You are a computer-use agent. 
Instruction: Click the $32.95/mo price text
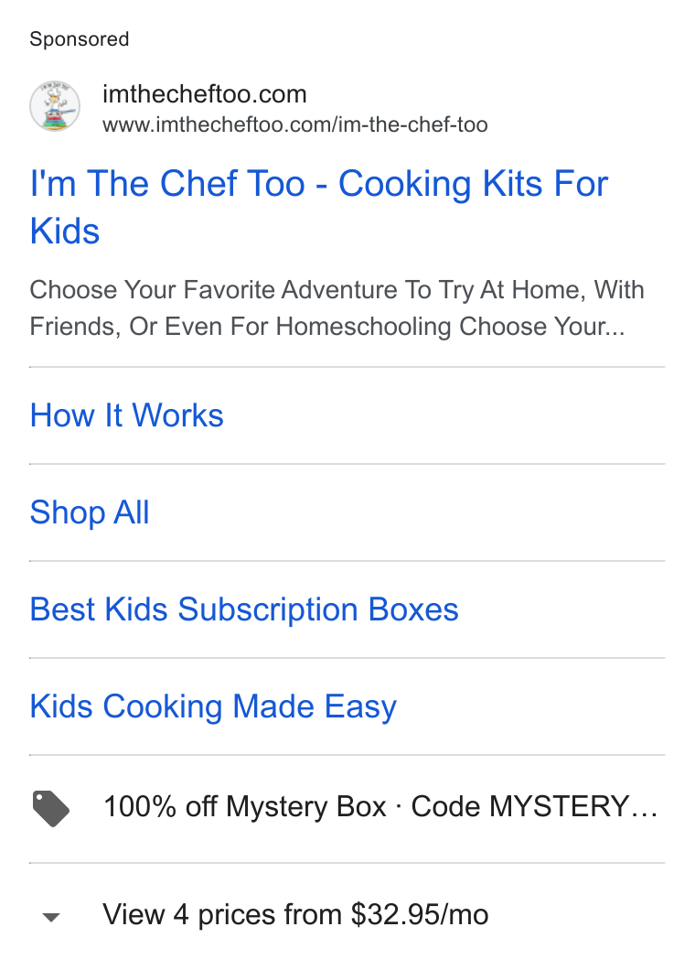coord(420,914)
